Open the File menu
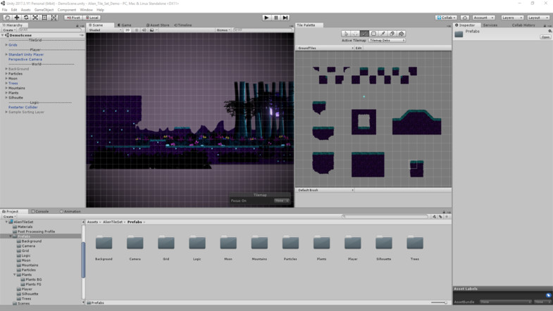 pos(5,10)
